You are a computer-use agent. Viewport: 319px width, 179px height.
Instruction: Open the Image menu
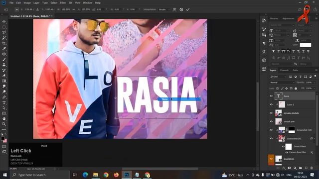pos(27,3)
